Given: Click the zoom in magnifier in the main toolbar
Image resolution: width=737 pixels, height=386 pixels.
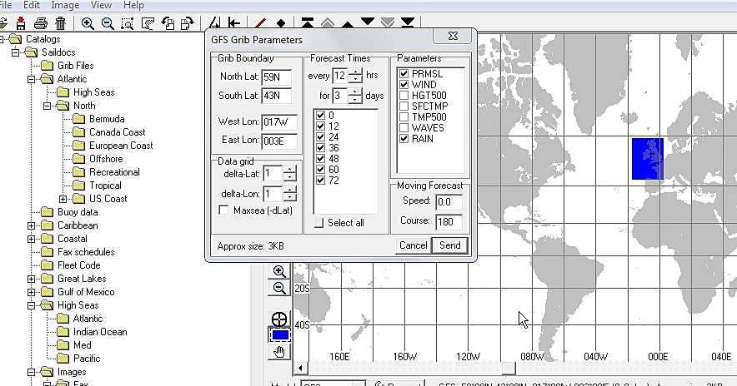Looking at the screenshot, I should coord(87,23).
